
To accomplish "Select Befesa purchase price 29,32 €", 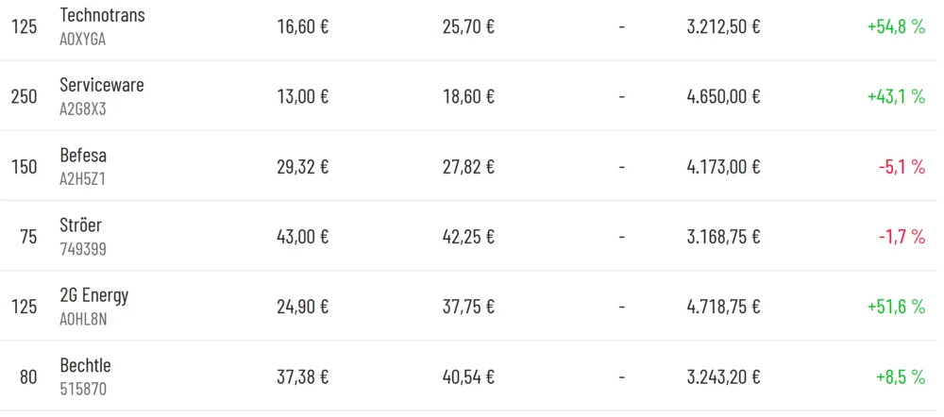I will click(302, 167).
